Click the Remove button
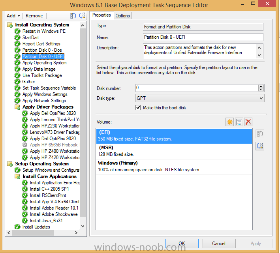 coord(34,16)
